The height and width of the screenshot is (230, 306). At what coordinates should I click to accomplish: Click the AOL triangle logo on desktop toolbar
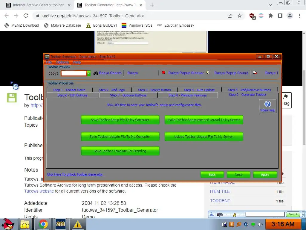pos(212,215)
